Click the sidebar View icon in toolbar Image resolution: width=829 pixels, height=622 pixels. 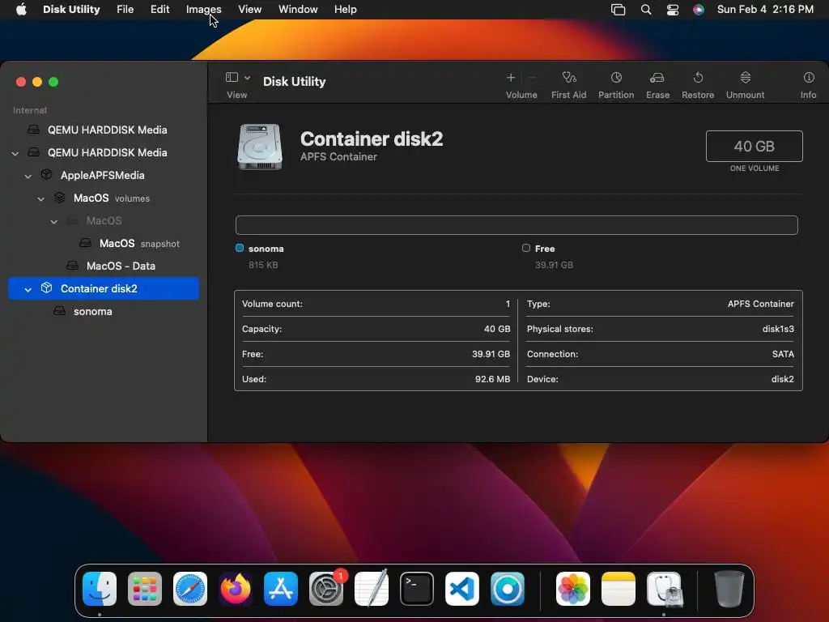[x=232, y=77]
